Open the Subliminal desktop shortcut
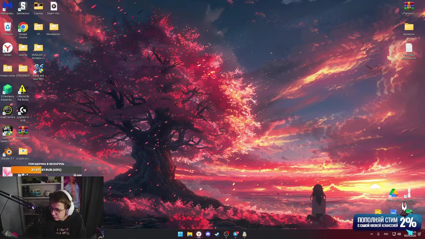Image resolution: width=425 pixels, height=239 pixels. coord(409,195)
